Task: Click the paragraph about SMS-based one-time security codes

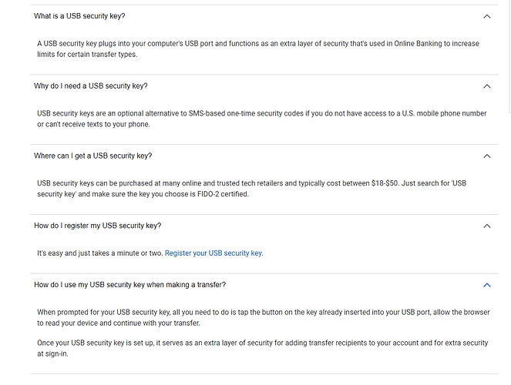Action: click(262, 119)
